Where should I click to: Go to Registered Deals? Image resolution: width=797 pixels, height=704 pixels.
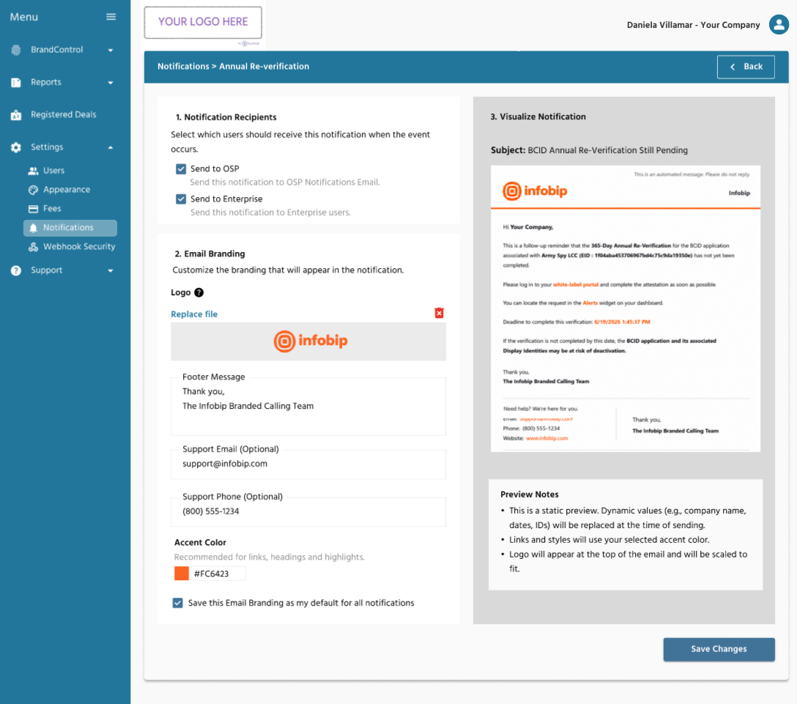[x=64, y=115]
